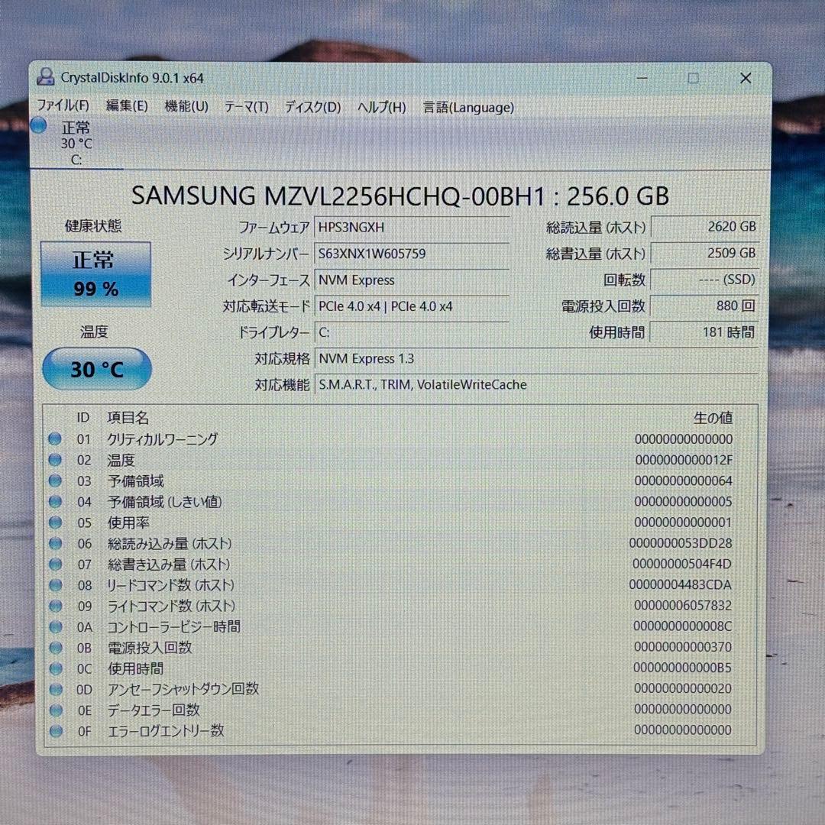Click the indicator beside アンセーフシャットダウン回数
The width and height of the screenshot is (825, 825).
(x=55, y=688)
